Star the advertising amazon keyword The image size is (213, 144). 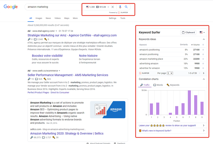click(x=203, y=64)
